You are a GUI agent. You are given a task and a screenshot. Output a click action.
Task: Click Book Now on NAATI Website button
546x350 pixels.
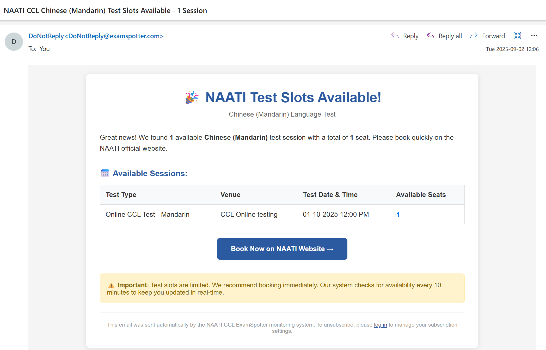pos(282,249)
